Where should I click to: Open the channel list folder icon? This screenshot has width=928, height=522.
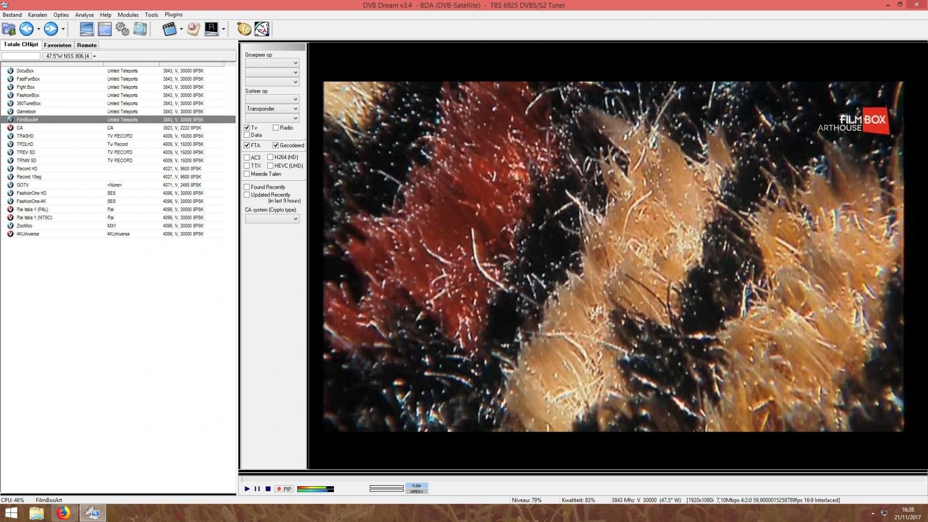pyautogui.click(x=8, y=29)
